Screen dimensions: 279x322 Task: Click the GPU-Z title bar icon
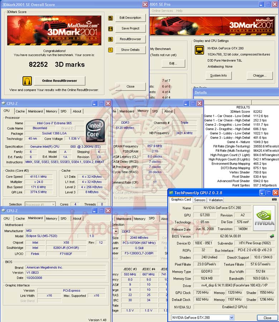coord(171,193)
